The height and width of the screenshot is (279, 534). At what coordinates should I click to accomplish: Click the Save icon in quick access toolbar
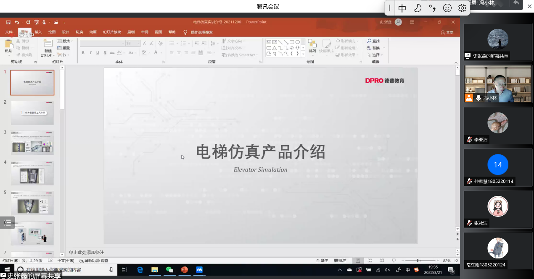[x=8, y=22]
